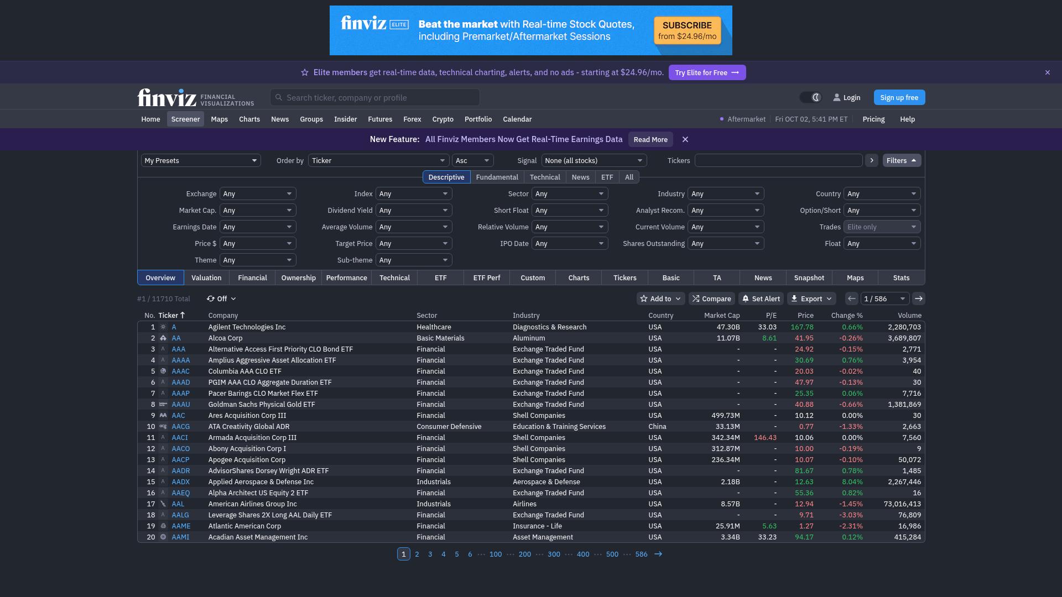Open the Insider navigation item

(x=345, y=119)
